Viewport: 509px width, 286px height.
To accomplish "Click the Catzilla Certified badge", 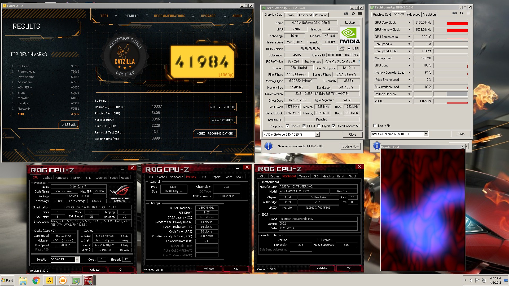I will pos(125,57).
